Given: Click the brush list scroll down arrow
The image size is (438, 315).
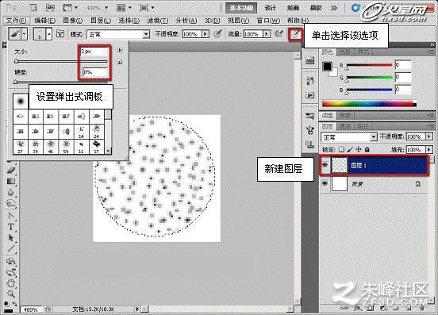Looking at the screenshot, I should [109, 151].
